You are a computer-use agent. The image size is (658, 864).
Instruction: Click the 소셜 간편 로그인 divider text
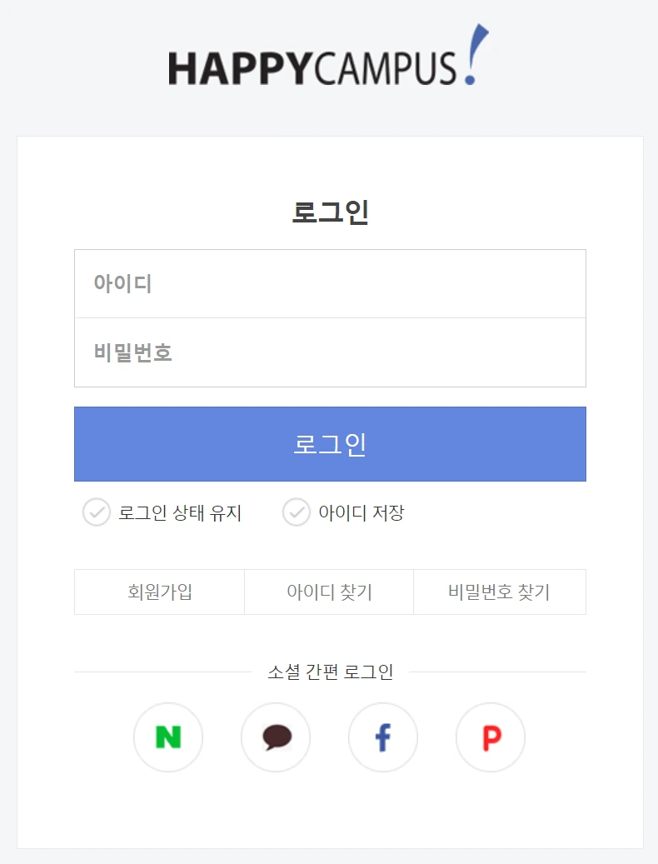330,672
